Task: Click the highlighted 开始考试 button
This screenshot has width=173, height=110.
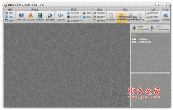Action: pyautogui.click(x=121, y=17)
